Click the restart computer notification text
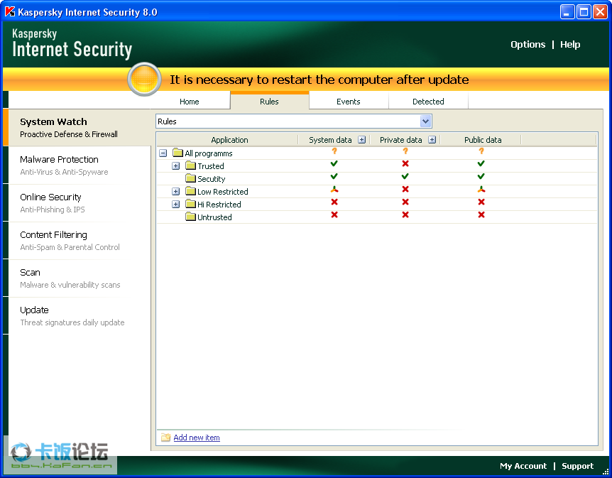This screenshot has width=612, height=478. coord(319,80)
